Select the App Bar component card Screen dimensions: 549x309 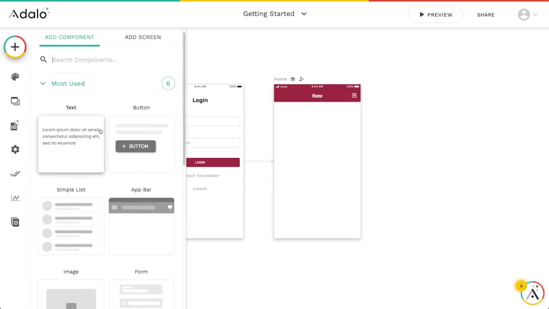click(x=141, y=226)
